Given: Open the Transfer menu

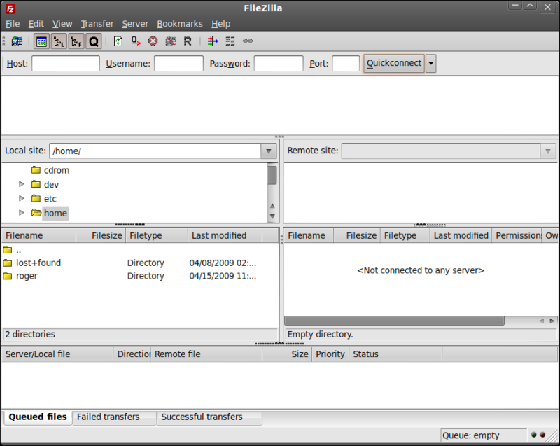Looking at the screenshot, I should pos(97,23).
